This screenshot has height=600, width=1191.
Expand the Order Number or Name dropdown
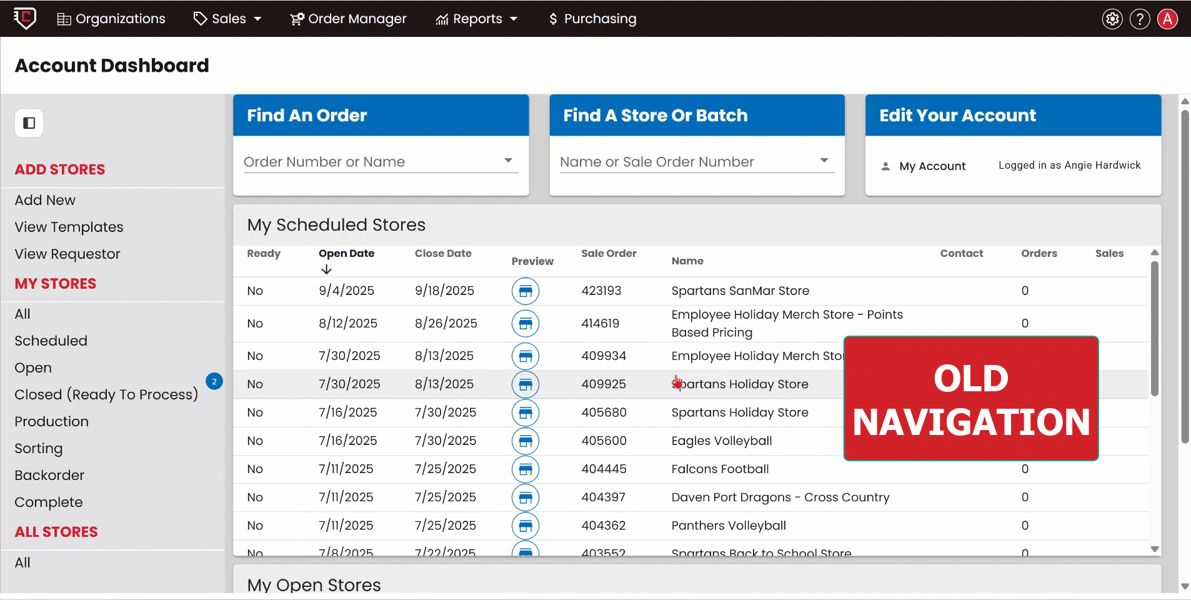(508, 161)
